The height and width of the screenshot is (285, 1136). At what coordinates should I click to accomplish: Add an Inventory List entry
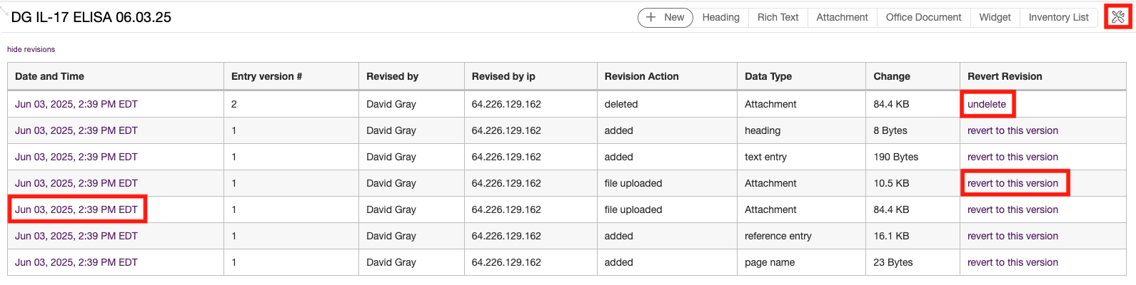pyautogui.click(x=1058, y=17)
